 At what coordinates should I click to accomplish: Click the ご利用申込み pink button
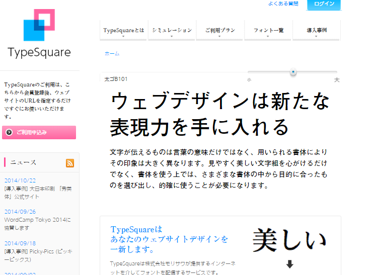tap(39, 132)
